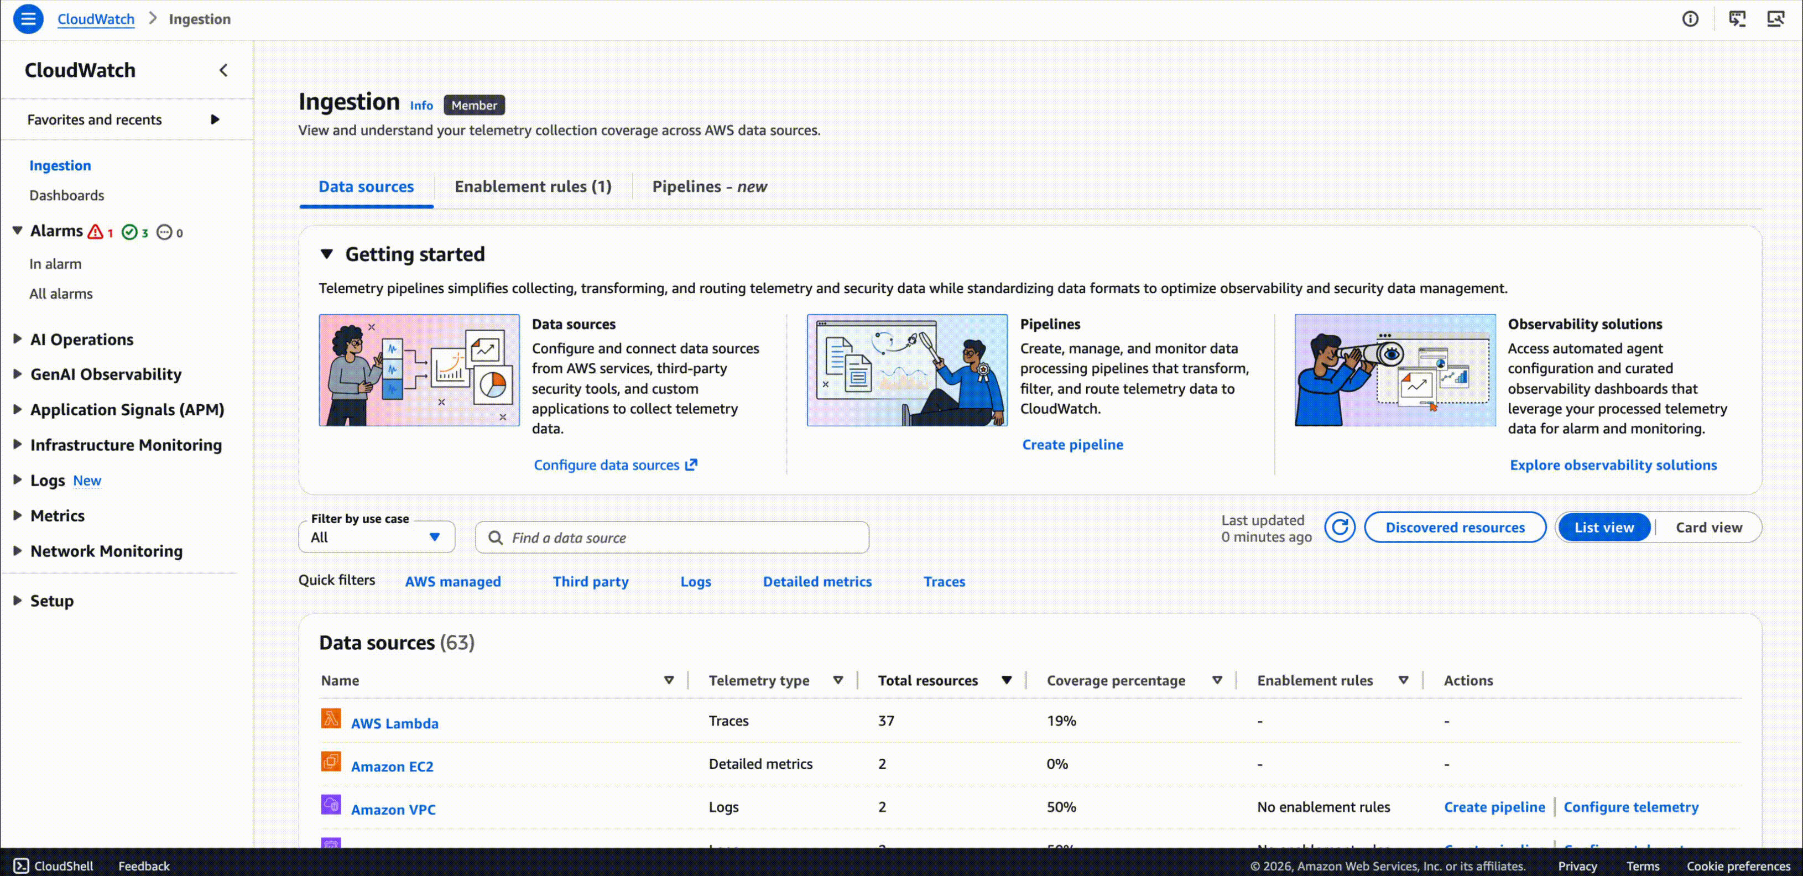Open Cookie preferences in the footer
Screen dimensions: 1803x876
coord(1738,865)
